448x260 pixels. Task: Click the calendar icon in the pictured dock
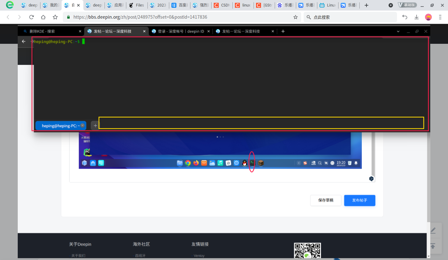click(x=228, y=163)
